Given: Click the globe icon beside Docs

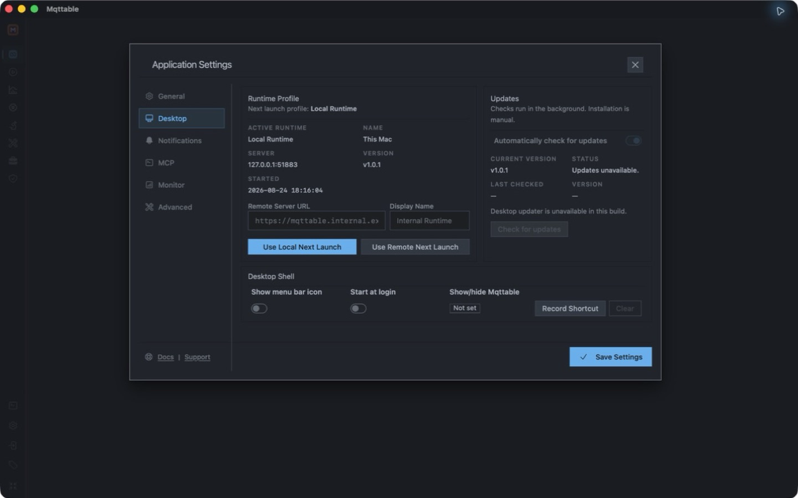Looking at the screenshot, I should [x=149, y=357].
